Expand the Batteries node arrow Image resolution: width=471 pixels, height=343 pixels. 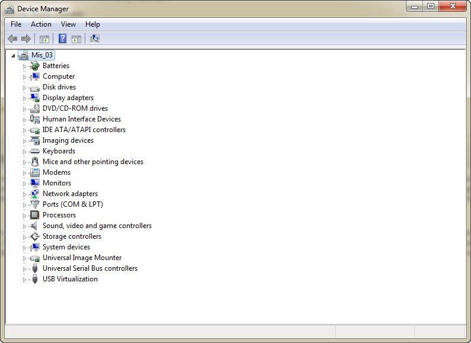24,66
